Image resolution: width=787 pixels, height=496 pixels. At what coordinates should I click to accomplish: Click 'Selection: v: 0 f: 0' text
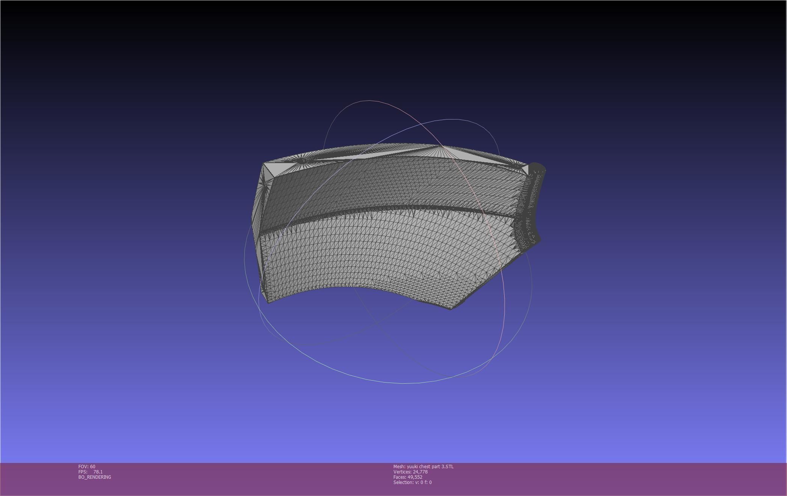pyautogui.click(x=412, y=482)
